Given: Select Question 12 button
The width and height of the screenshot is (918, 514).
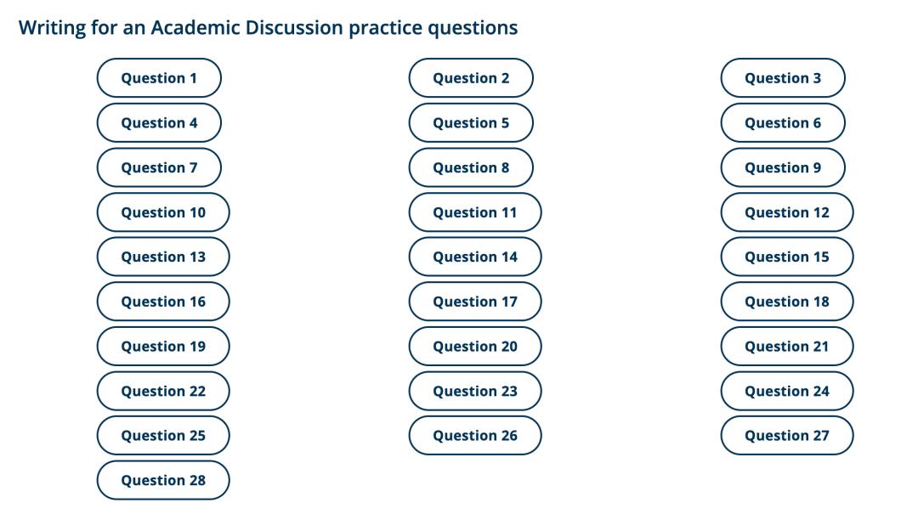Looking at the screenshot, I should point(787,212).
